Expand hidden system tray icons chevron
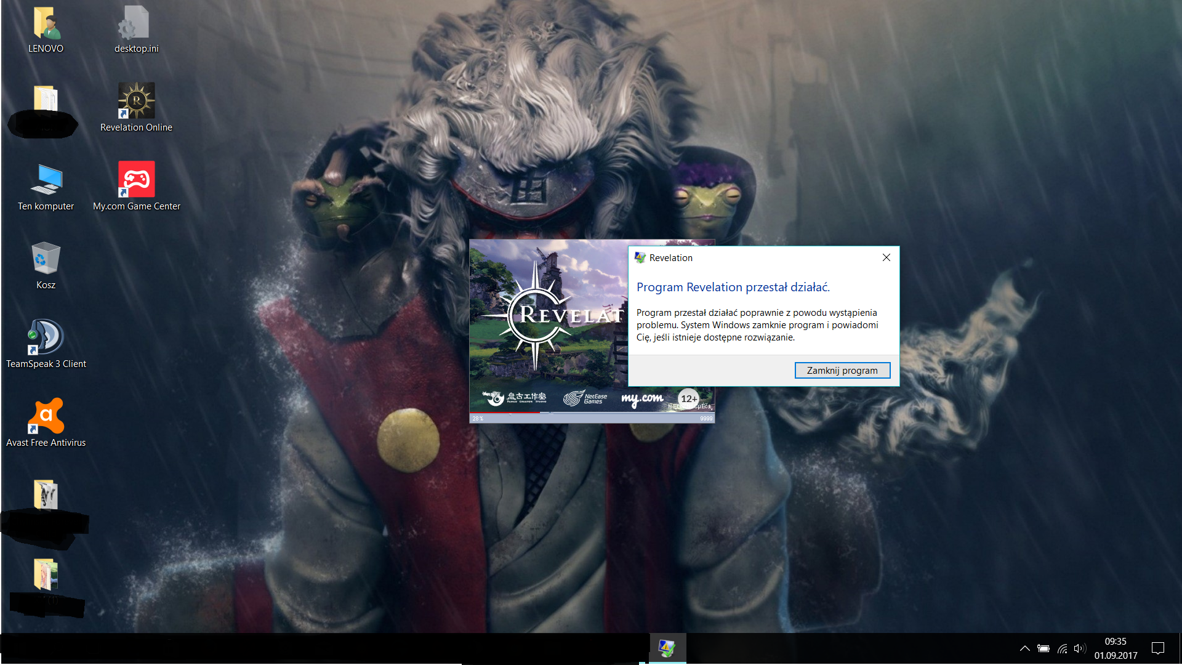The height and width of the screenshot is (665, 1182). coord(1024,648)
